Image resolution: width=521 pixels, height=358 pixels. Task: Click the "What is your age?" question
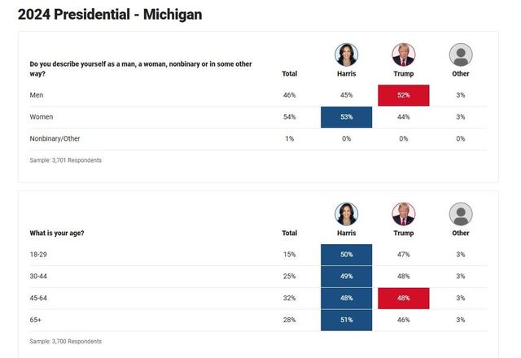57,233
